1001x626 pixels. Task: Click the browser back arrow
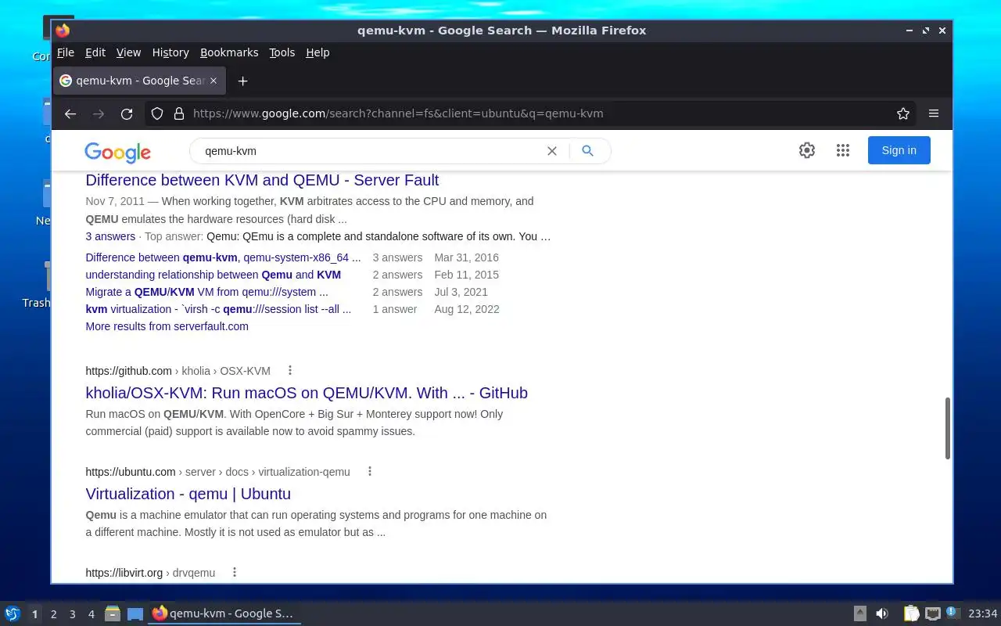pos(70,113)
